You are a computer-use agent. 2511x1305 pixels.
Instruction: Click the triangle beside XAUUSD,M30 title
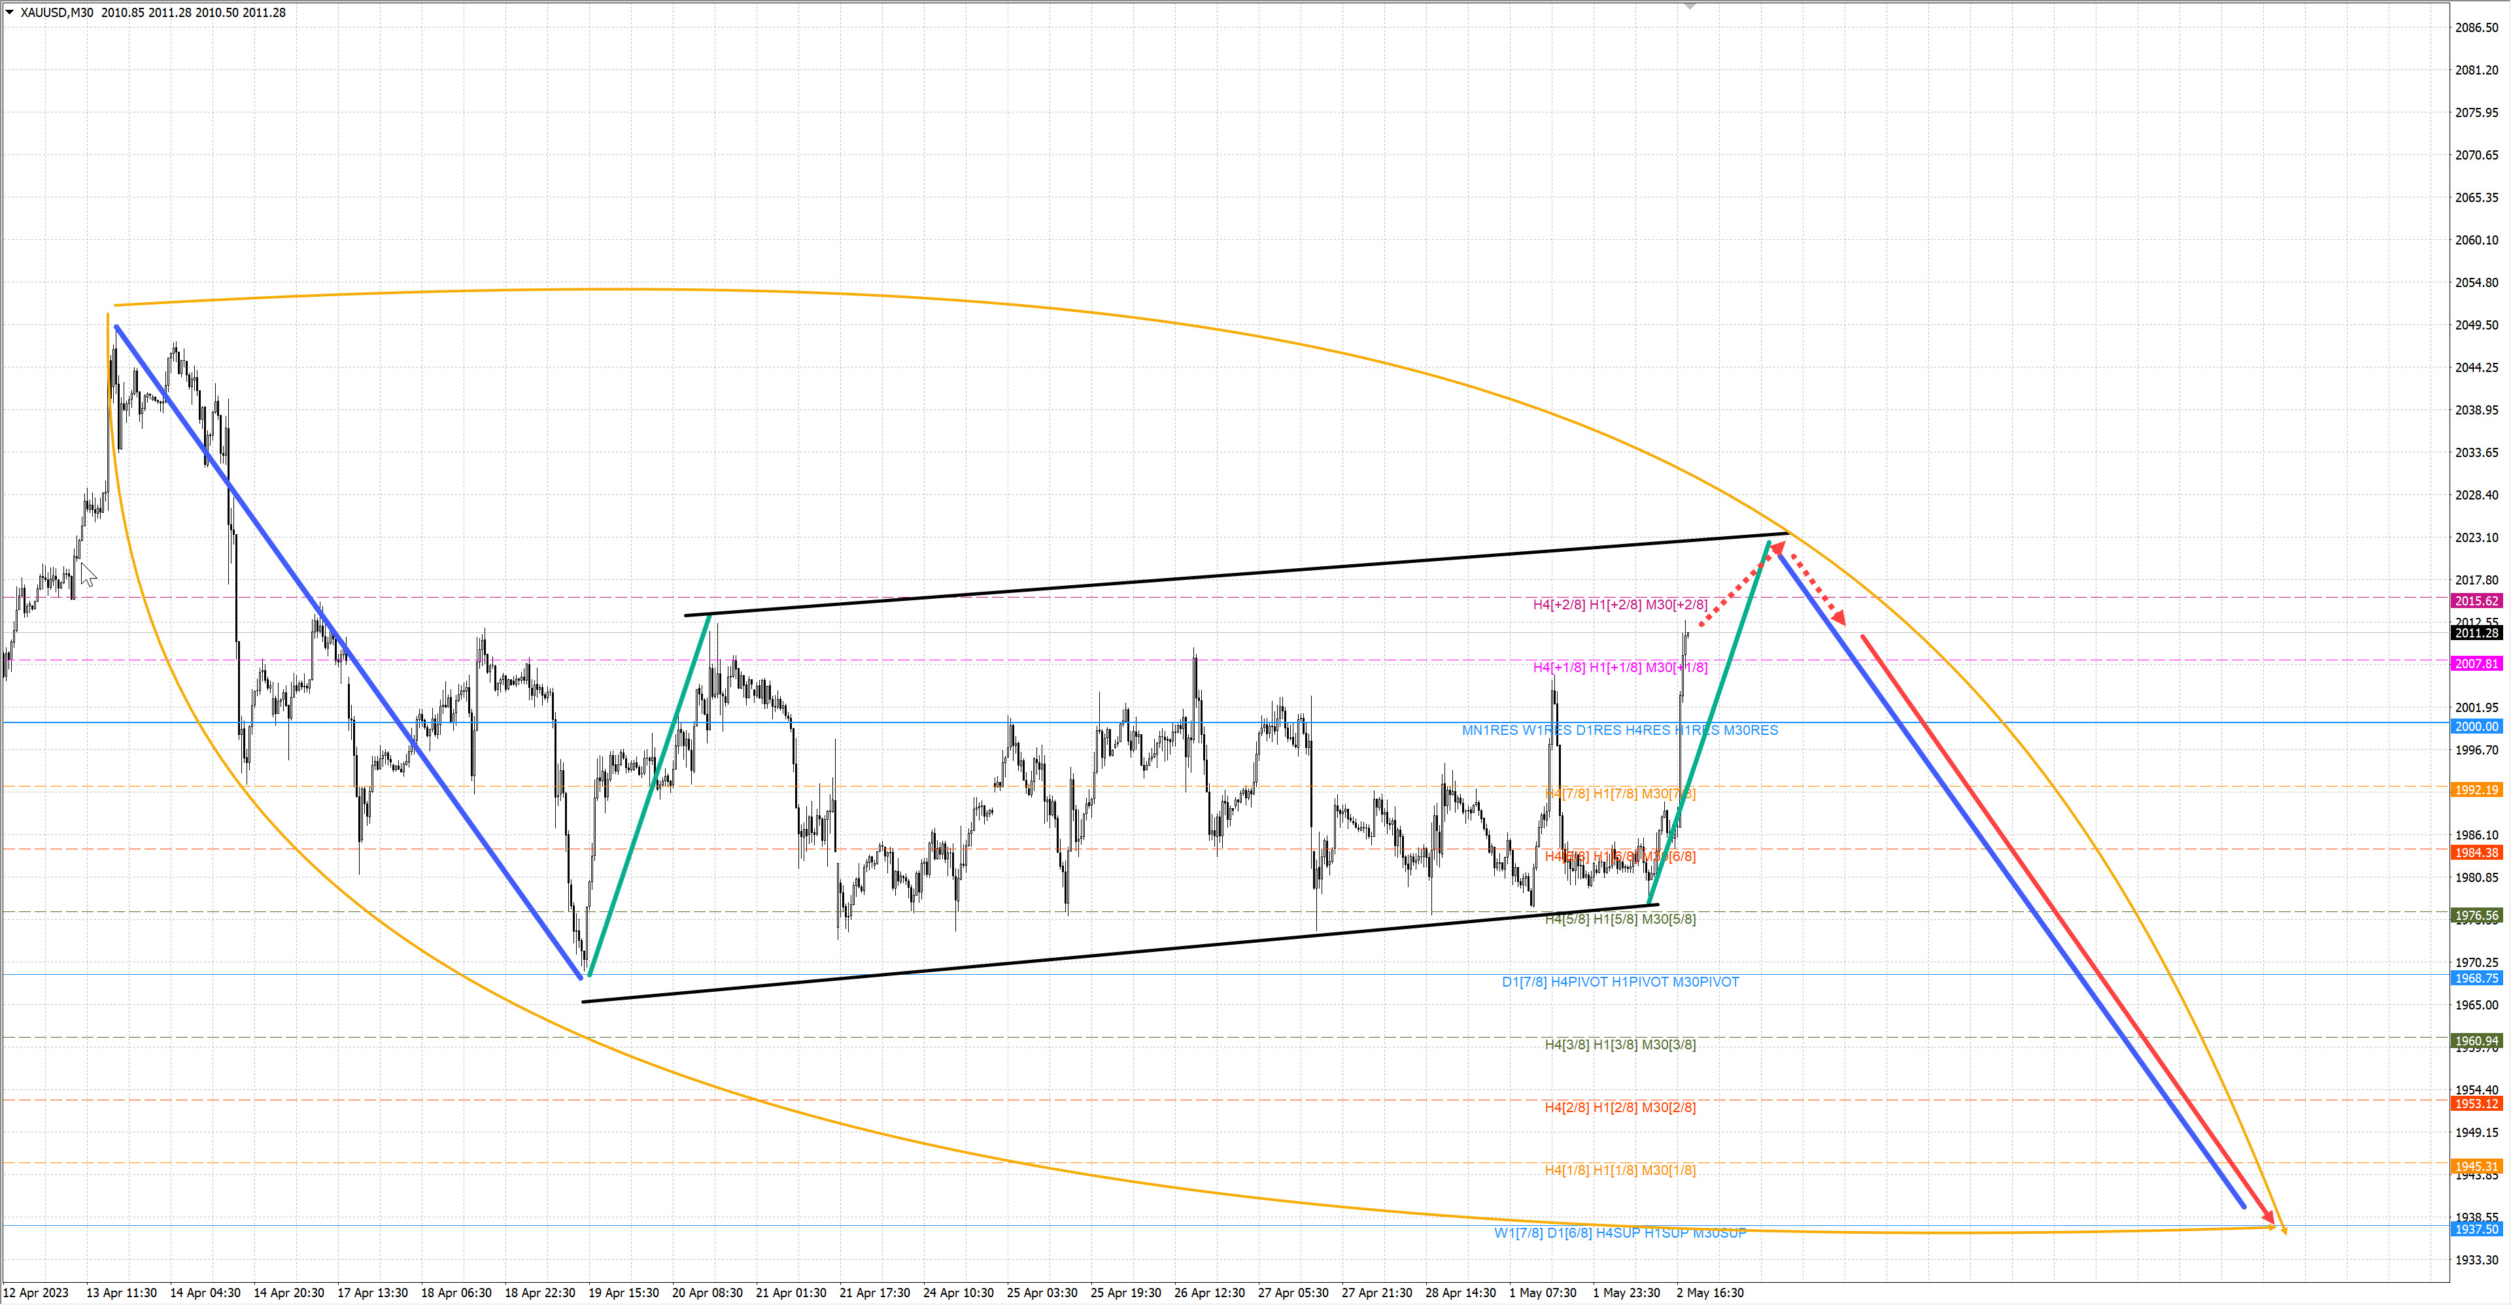tap(10, 12)
